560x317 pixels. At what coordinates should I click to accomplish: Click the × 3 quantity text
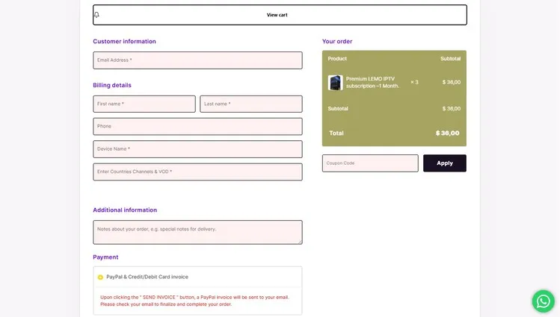coord(414,82)
